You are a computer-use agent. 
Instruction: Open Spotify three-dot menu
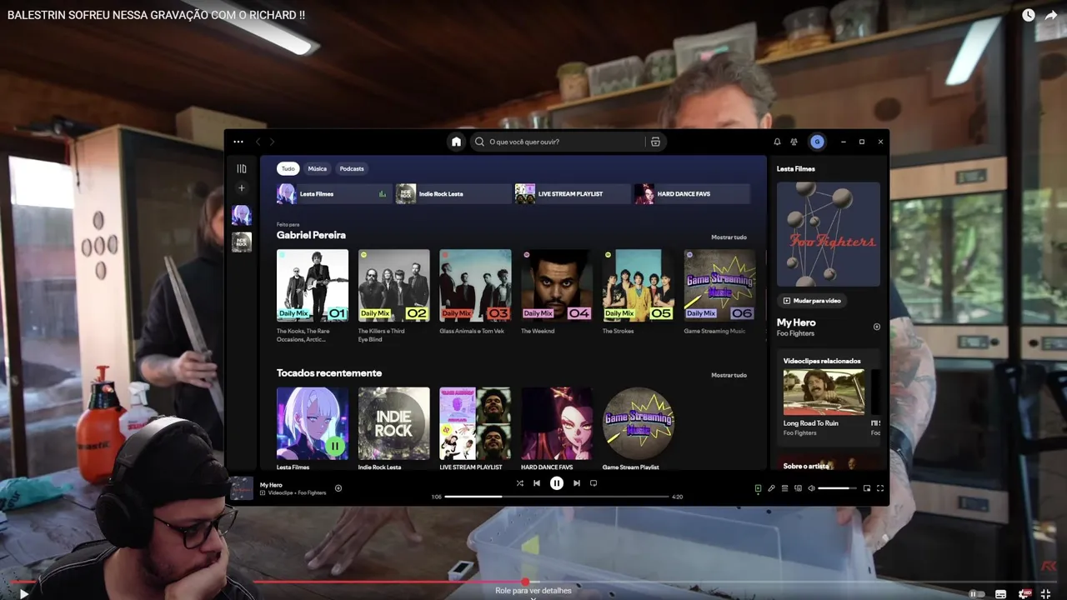[238, 142]
